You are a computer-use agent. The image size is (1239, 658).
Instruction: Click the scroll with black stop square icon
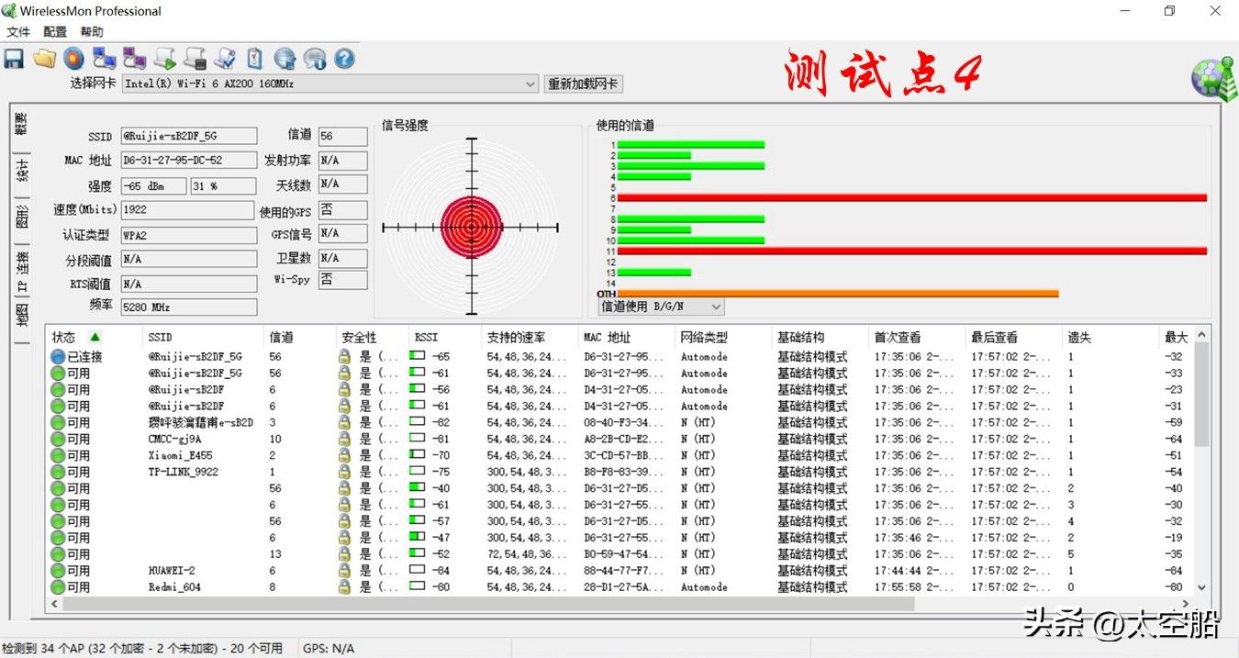(195, 60)
